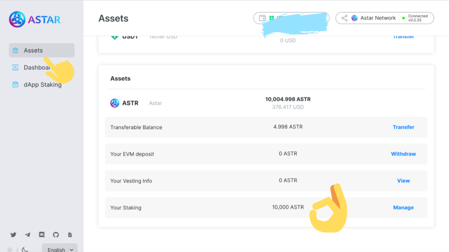This screenshot has width=449, height=252.
Task: Click the ASTR token icon
Action: [x=114, y=103]
